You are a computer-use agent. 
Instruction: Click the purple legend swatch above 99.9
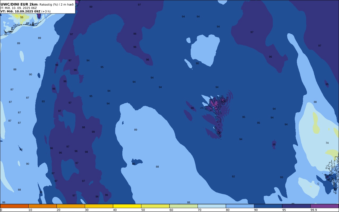[x=324, y=206]
